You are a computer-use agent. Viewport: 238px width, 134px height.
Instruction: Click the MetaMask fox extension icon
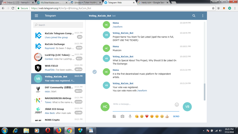(224, 8)
